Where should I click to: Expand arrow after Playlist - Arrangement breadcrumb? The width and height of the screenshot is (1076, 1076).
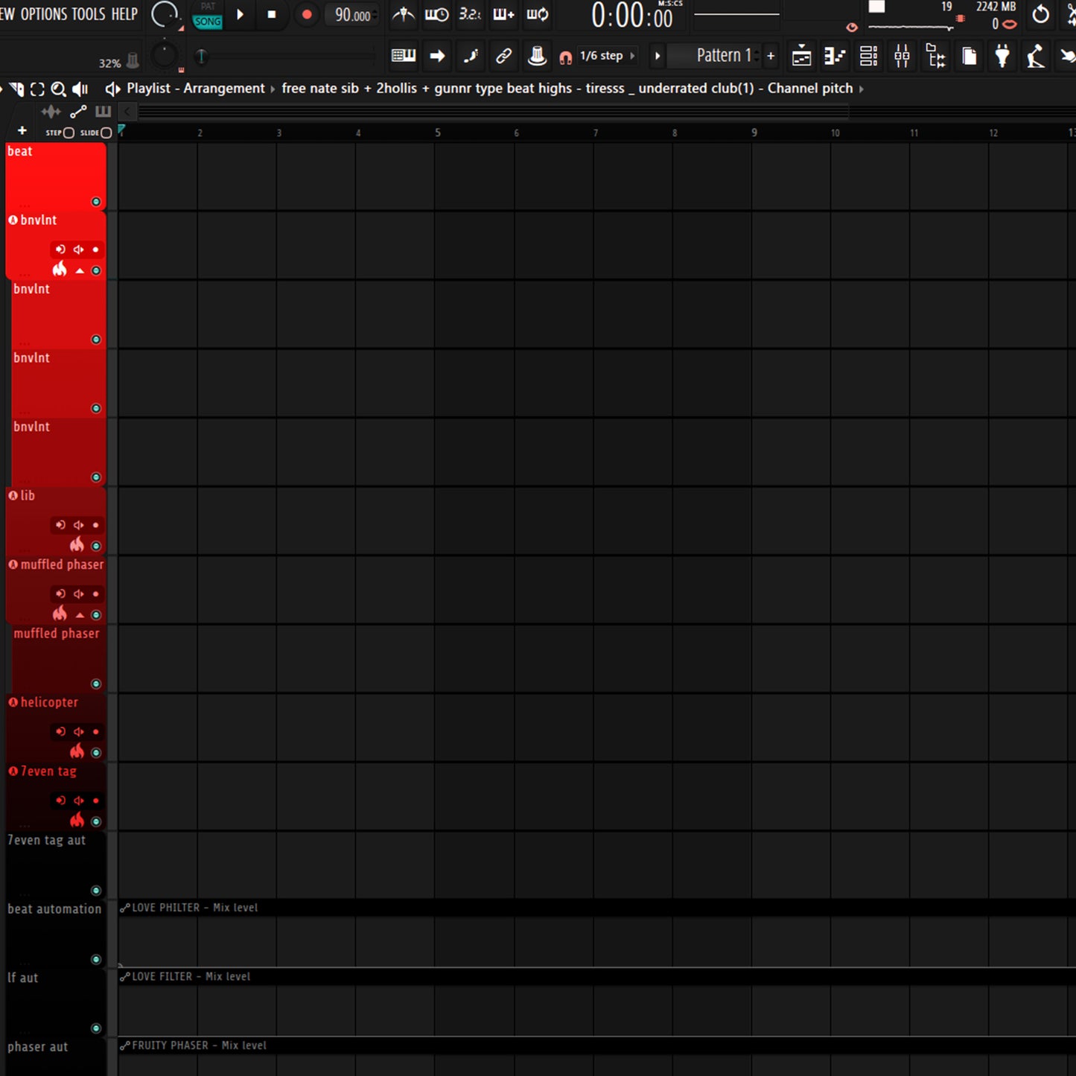coord(273,89)
